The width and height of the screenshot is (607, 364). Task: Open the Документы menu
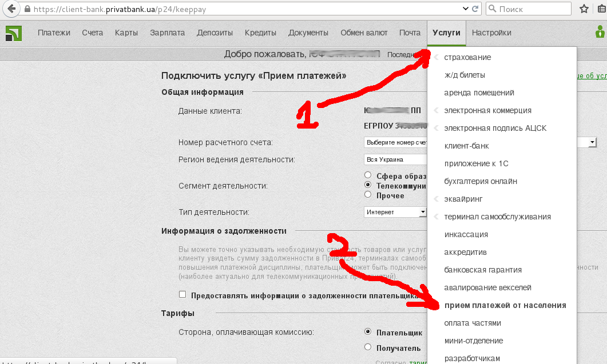coord(308,33)
